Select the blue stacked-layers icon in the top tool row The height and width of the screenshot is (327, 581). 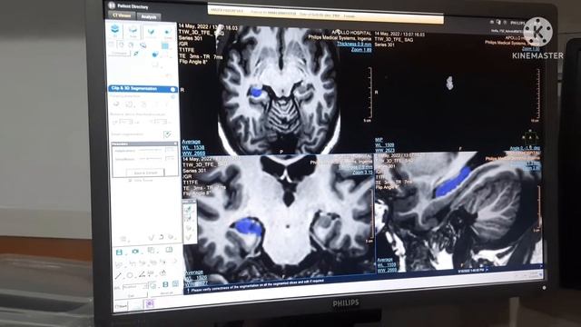[x=115, y=30]
